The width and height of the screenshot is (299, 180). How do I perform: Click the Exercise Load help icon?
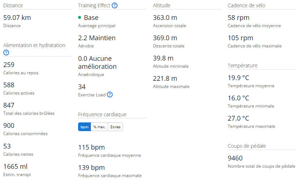[x=110, y=95]
